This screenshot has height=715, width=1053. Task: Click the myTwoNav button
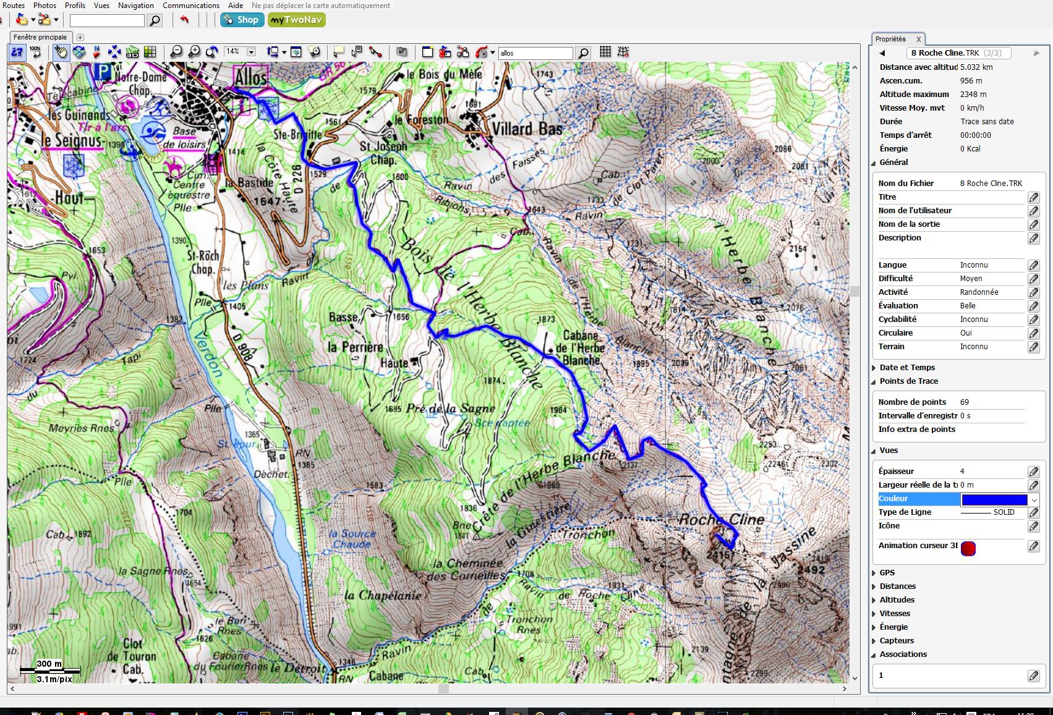click(296, 20)
